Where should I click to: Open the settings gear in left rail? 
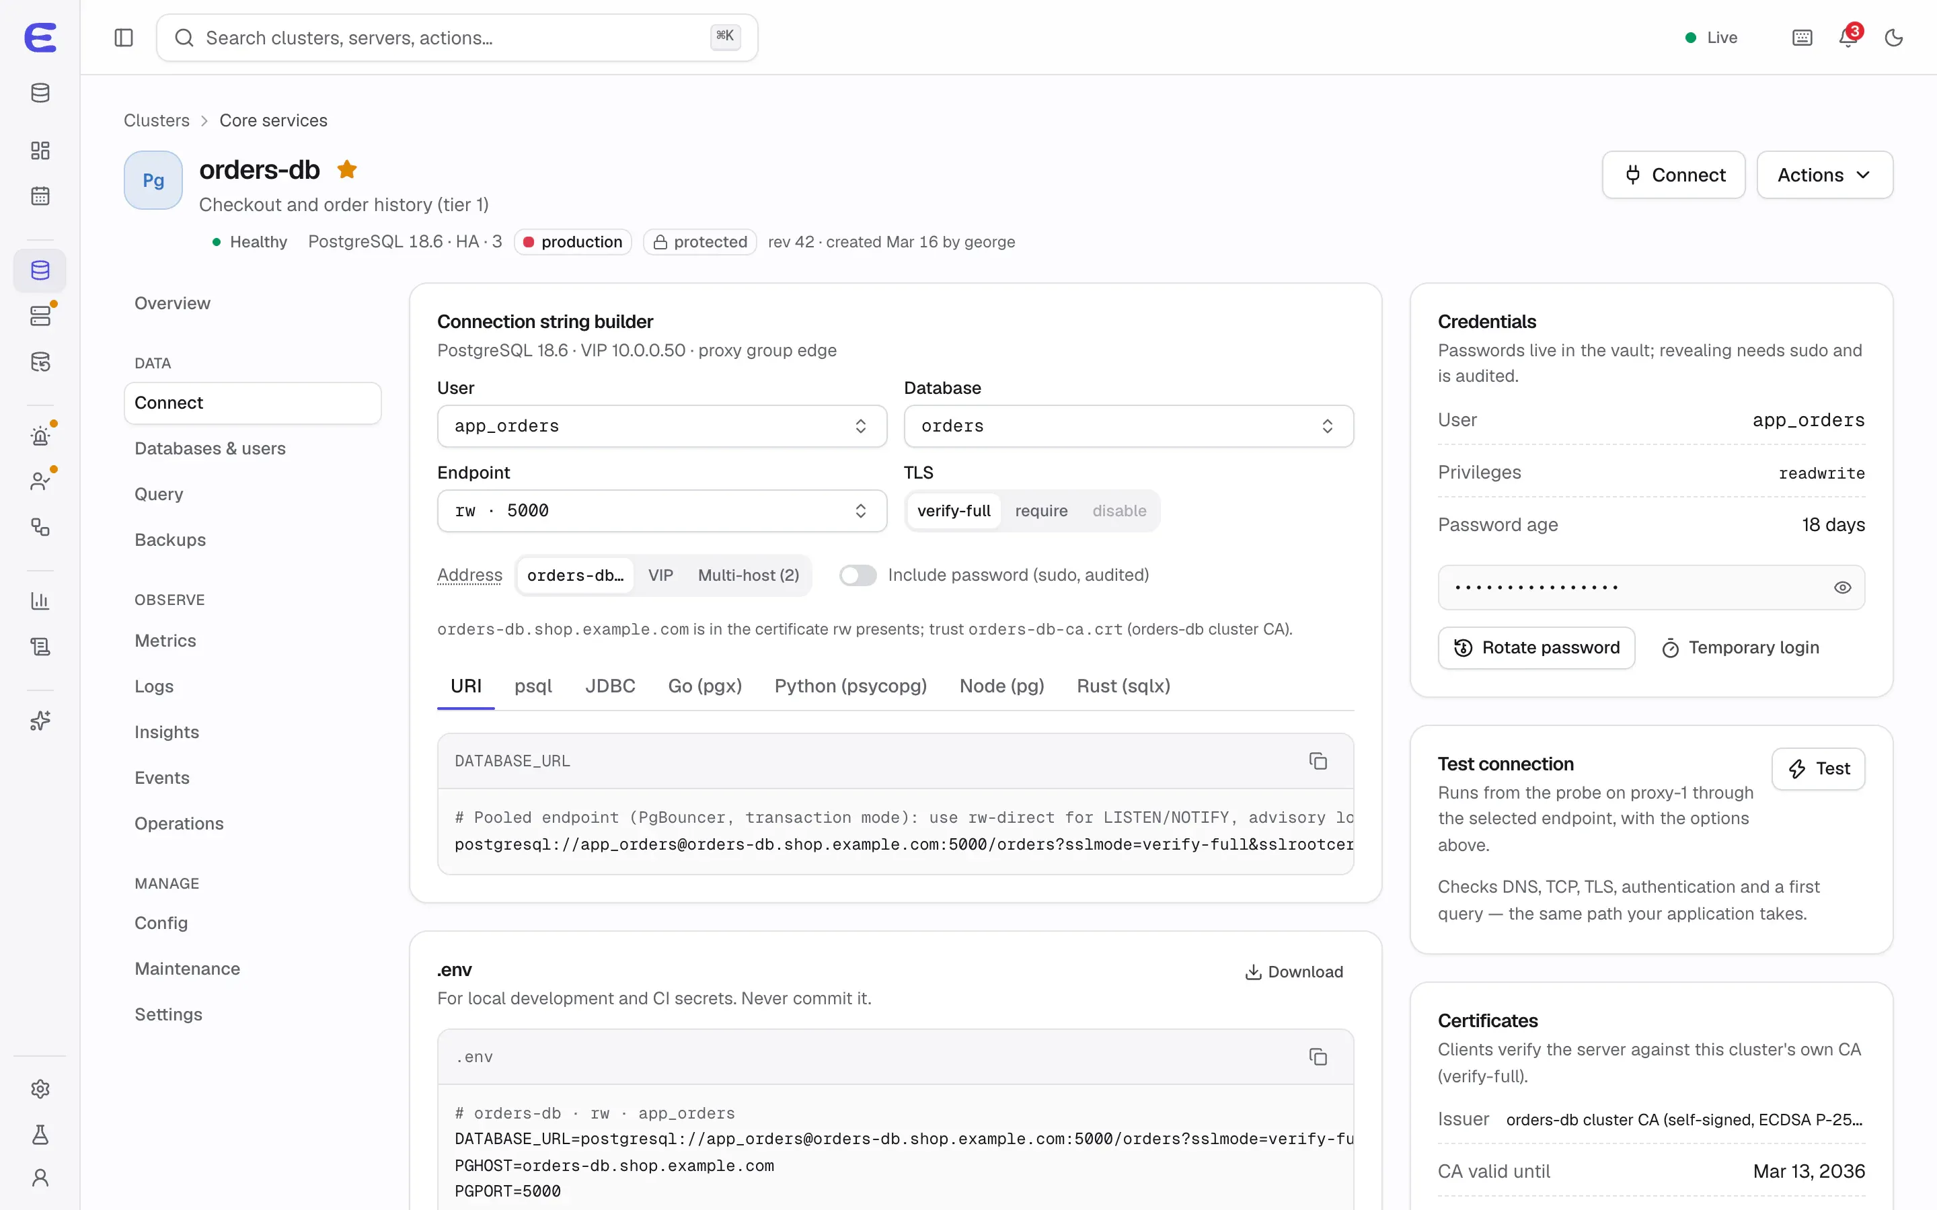40,1089
